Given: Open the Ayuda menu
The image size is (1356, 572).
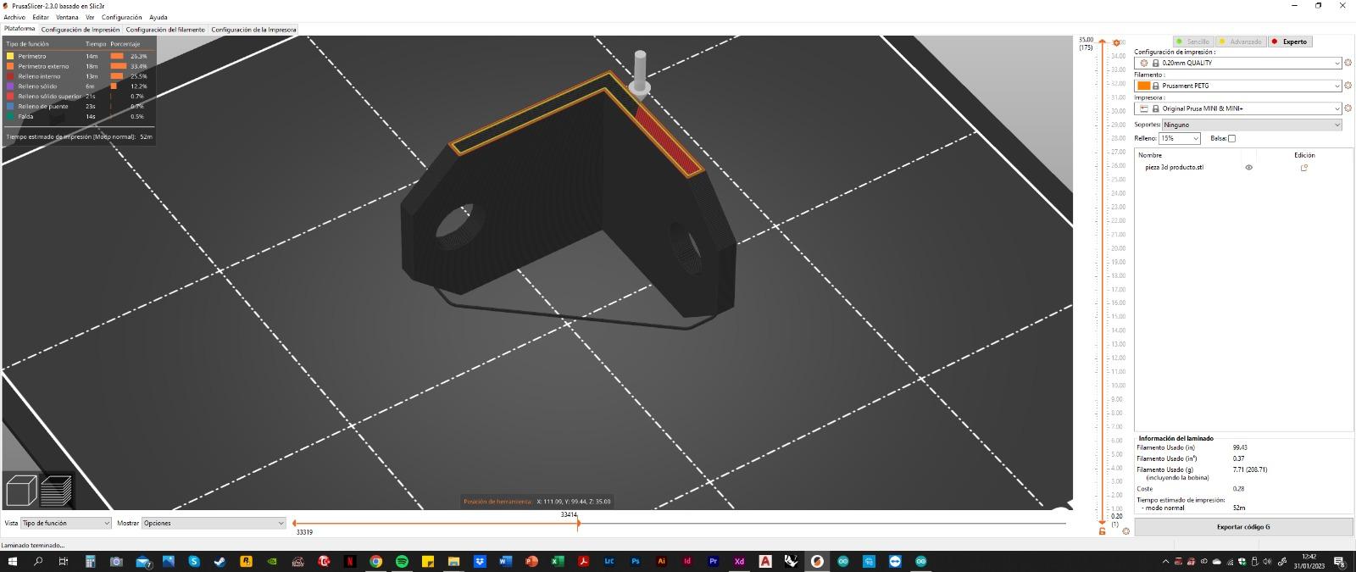Looking at the screenshot, I should (x=158, y=17).
